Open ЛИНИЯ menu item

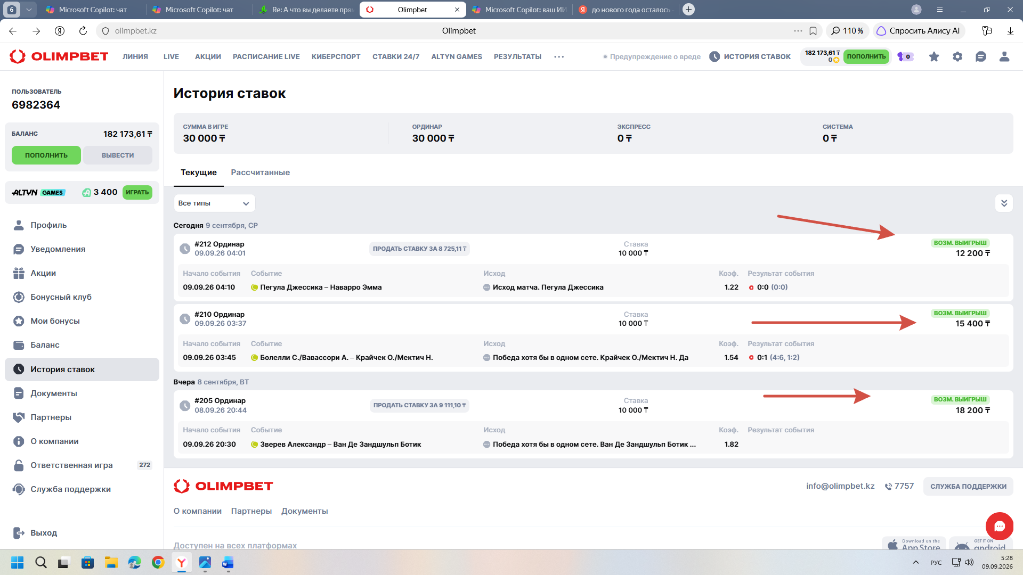[135, 56]
